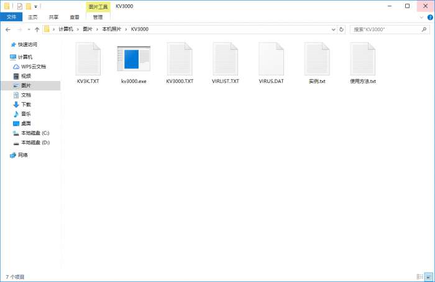Image resolution: width=435 pixels, height=282 pixels.
Task: Open the recent locations dropdown arrow
Action: [29, 29]
